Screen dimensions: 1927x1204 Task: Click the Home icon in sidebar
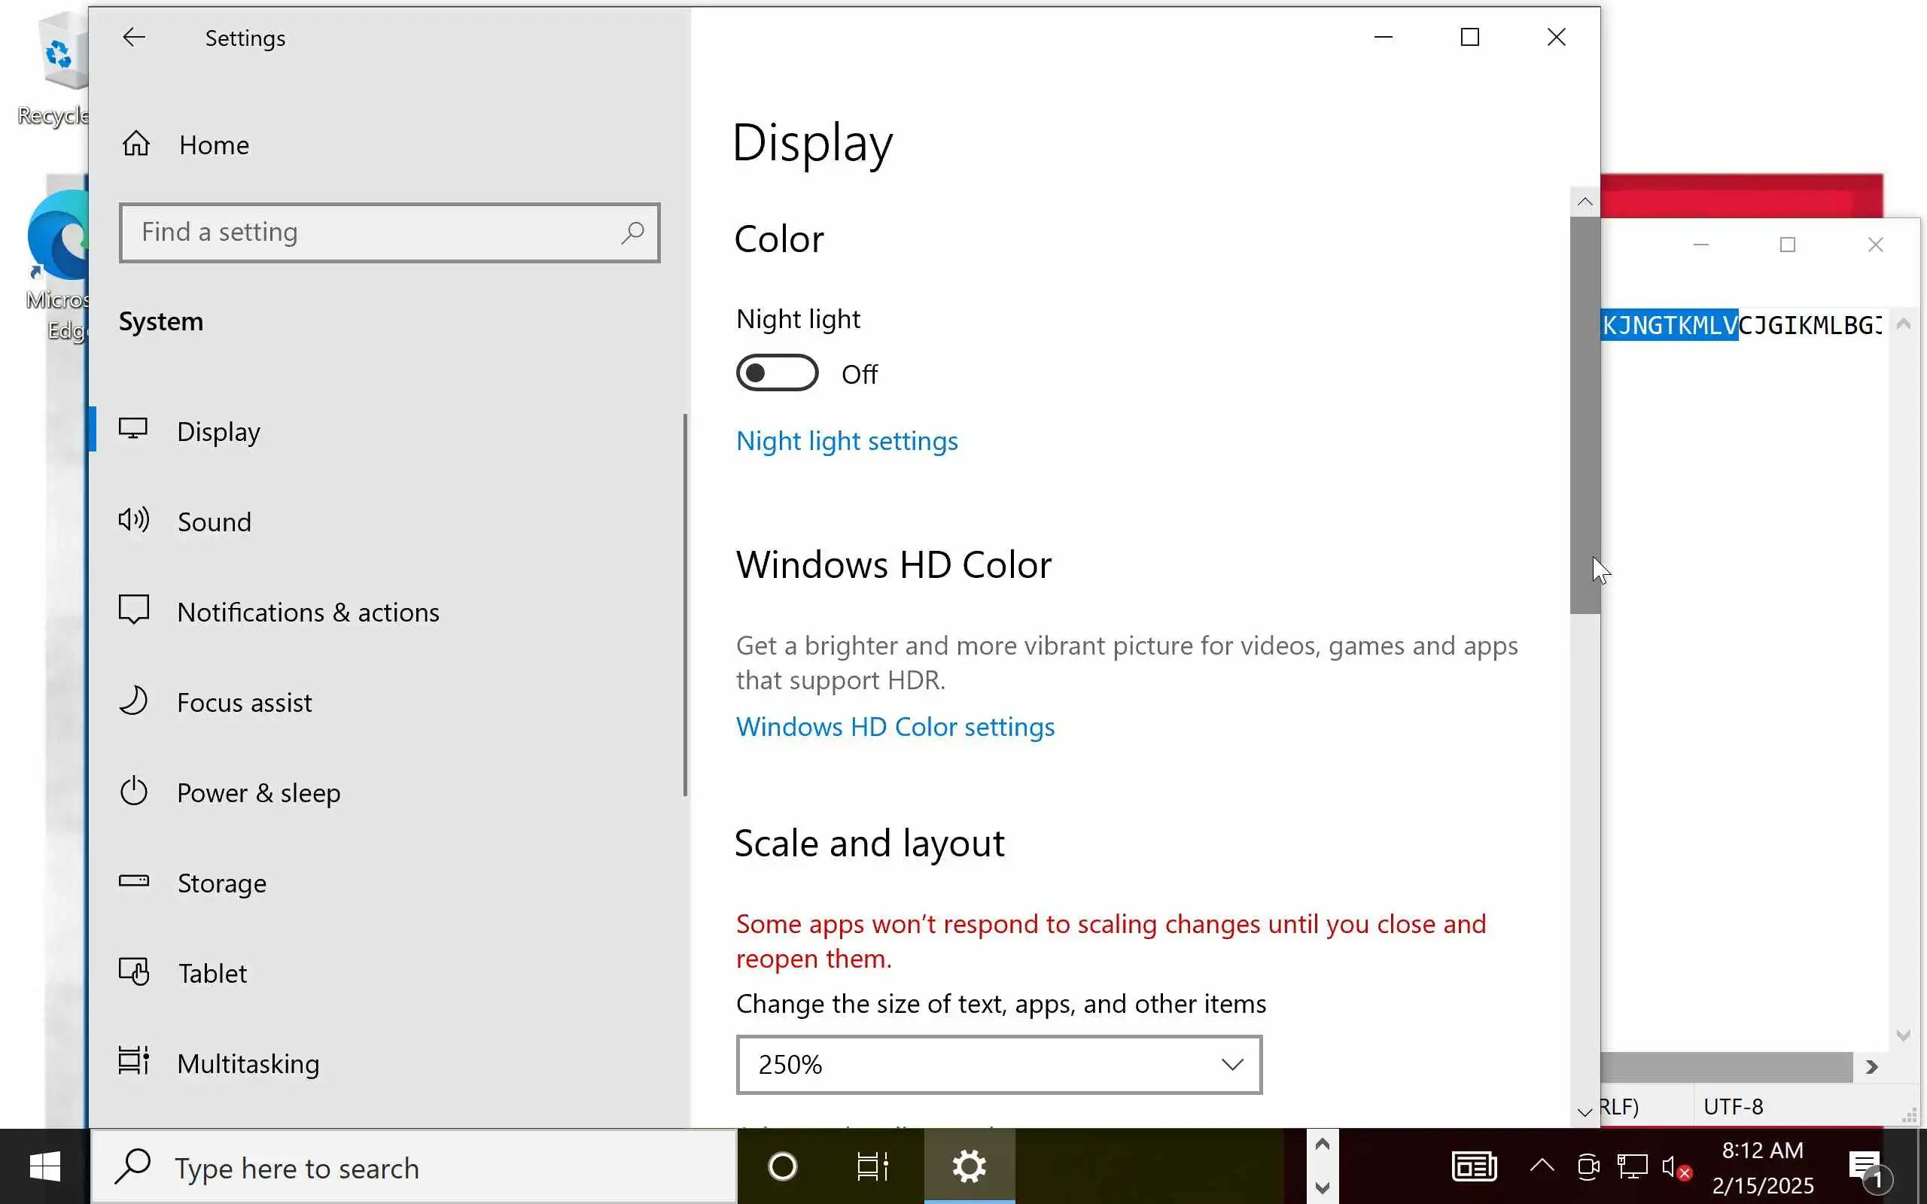136,144
